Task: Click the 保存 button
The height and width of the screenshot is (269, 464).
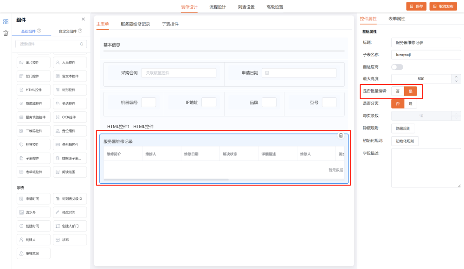Action: click(416, 6)
